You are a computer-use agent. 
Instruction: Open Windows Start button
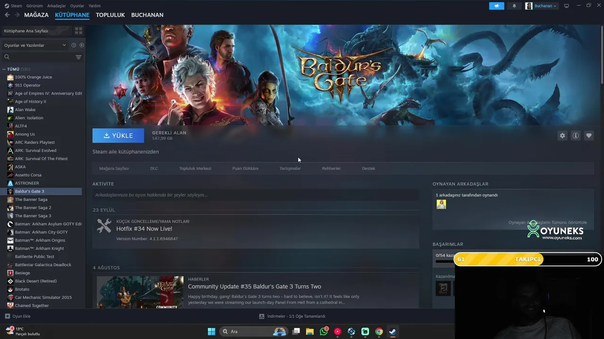[211, 331]
